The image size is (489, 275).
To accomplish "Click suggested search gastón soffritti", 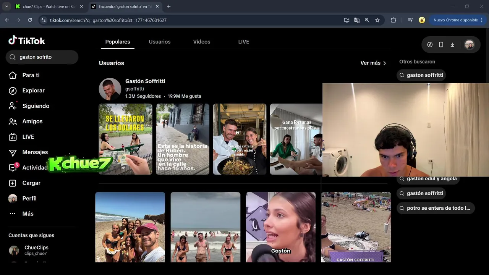I will pyautogui.click(x=421, y=193).
